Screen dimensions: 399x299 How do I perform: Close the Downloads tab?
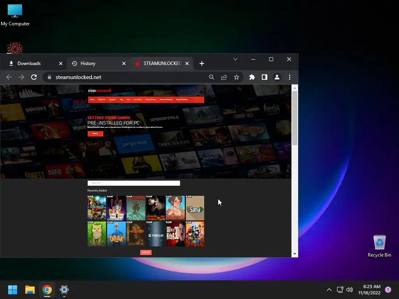click(x=60, y=63)
